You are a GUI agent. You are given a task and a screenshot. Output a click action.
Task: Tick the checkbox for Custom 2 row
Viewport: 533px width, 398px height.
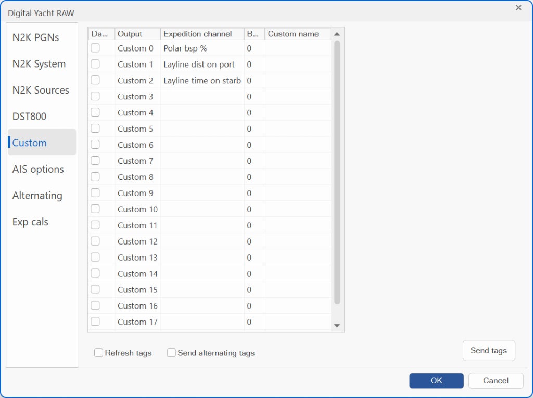(x=95, y=80)
